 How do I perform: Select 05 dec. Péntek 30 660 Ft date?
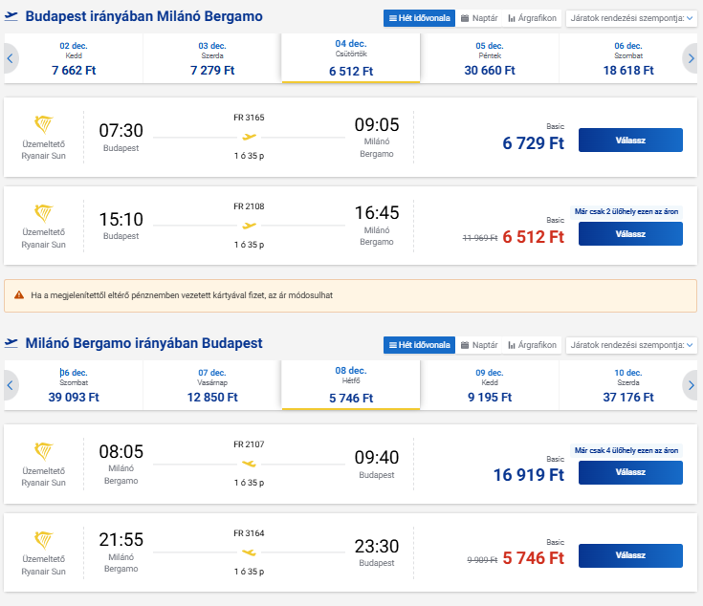pos(490,58)
